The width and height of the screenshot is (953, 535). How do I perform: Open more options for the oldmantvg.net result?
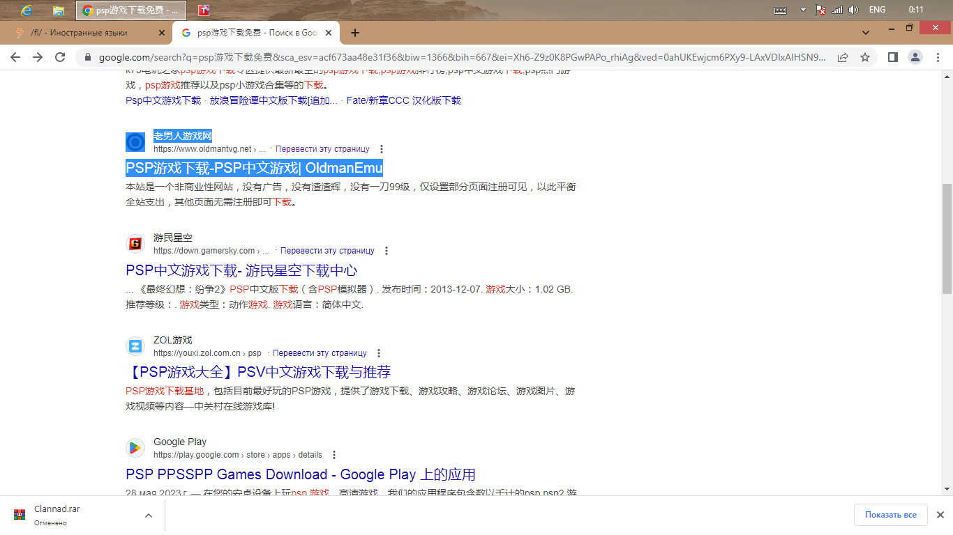382,149
